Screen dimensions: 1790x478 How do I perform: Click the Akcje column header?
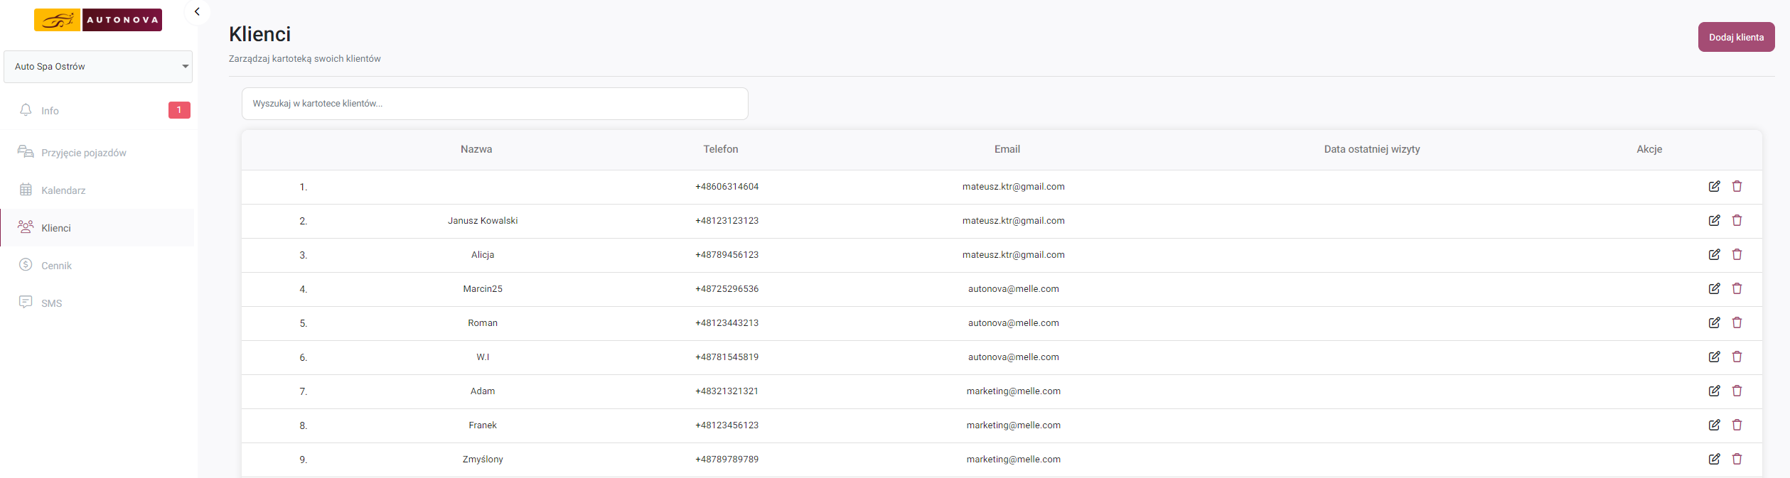[1649, 149]
